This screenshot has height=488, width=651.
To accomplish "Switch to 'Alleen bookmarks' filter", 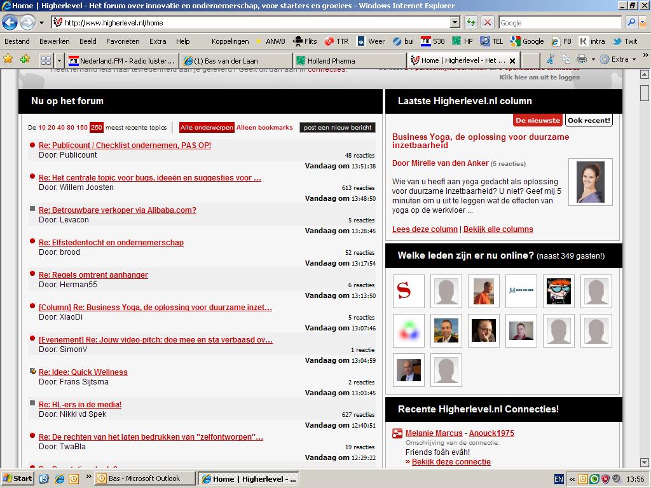I will [264, 128].
